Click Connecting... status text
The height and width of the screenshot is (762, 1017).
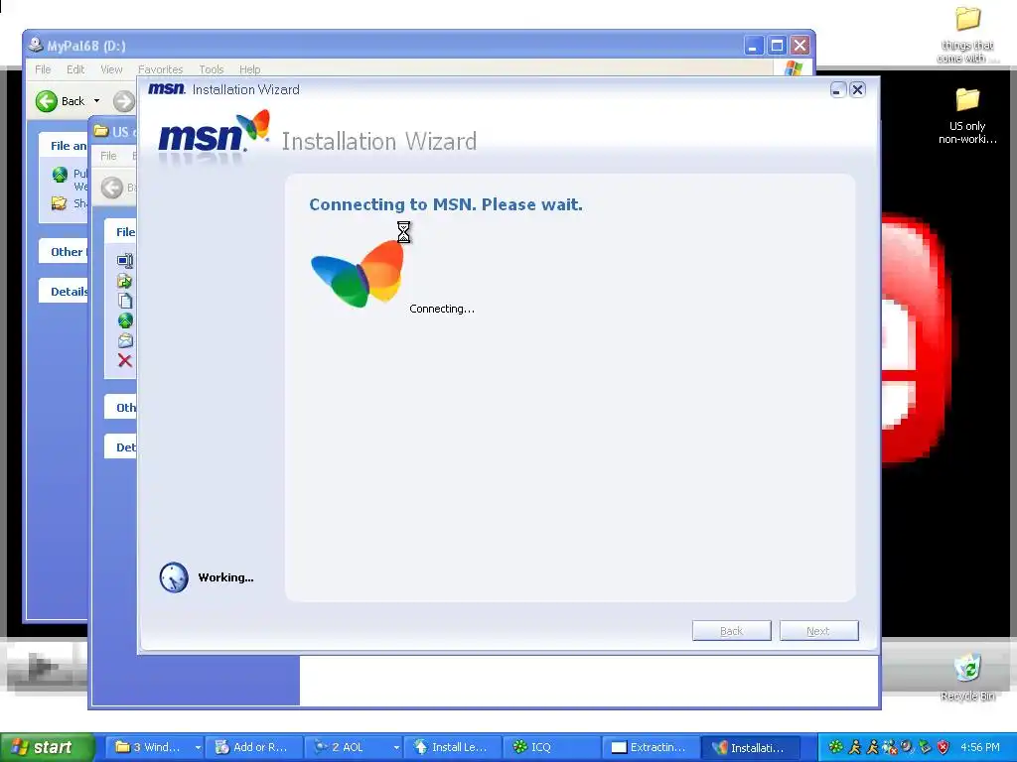(x=442, y=310)
